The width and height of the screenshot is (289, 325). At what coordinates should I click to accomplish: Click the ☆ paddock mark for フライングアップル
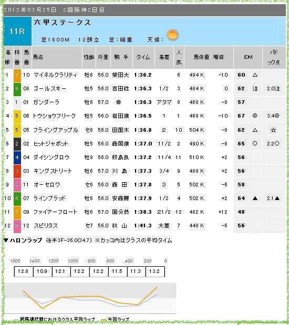click(273, 130)
